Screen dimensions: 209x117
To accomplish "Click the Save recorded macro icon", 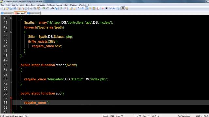I will [118, 8].
